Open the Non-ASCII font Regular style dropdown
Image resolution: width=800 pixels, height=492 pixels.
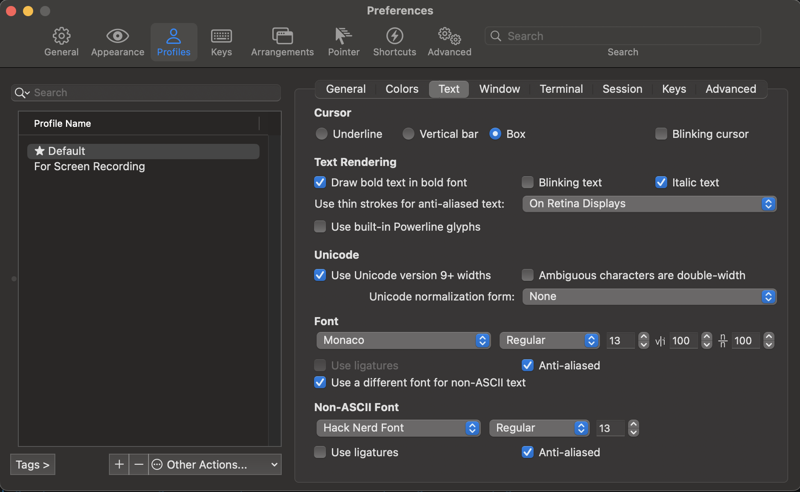tap(539, 428)
